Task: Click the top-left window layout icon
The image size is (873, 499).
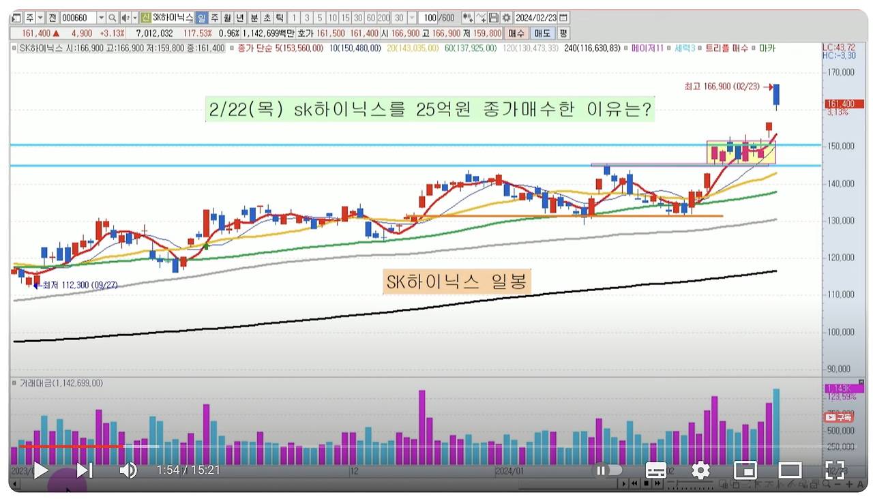Action: [x=16, y=18]
